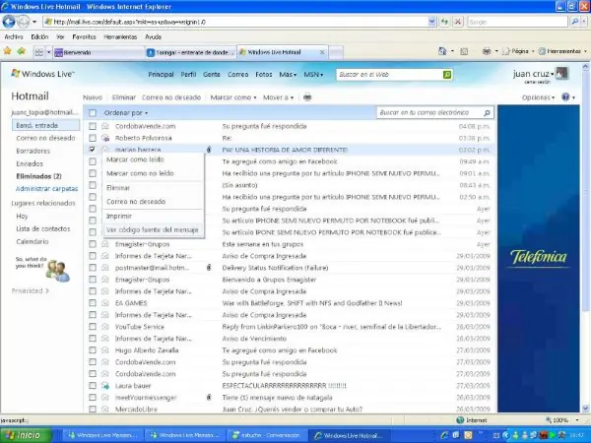Click the feeds icon in command bar
This screenshot has height=443, width=591.
464,51
